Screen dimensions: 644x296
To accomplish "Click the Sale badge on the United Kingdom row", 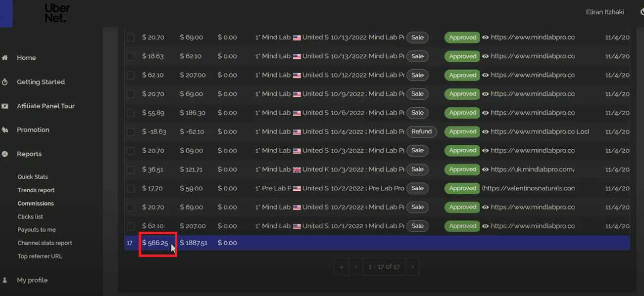I will tap(417, 169).
